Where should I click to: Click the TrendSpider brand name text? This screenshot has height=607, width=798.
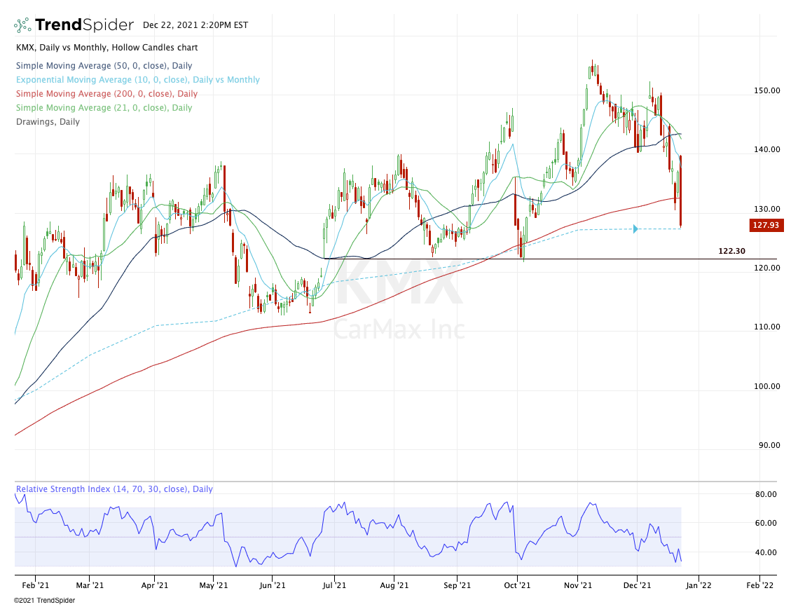coord(85,25)
